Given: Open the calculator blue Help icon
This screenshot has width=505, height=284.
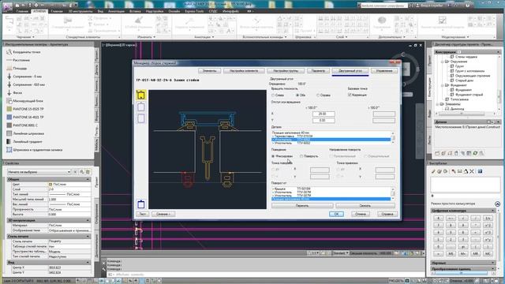Looking at the screenshot, I should (480, 171).
